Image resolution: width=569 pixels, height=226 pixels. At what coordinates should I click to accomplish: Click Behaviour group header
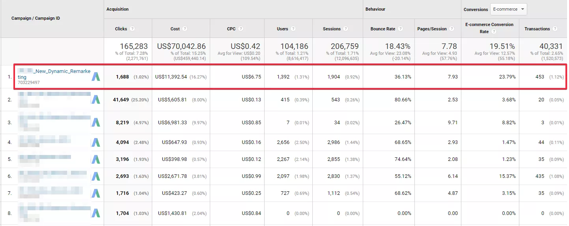coord(375,9)
